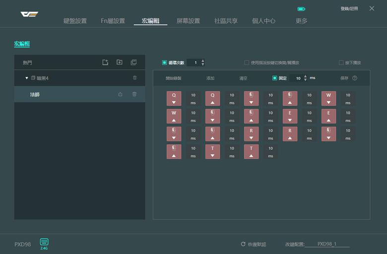Open the 鍵盤設置 tab
387x254 pixels.
point(75,21)
